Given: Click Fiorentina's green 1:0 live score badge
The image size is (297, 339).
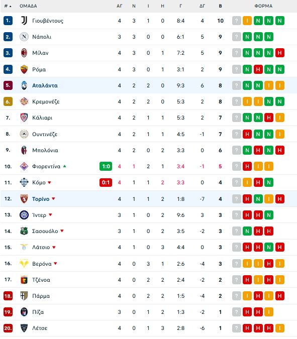Looking at the screenshot, I should point(106,166).
